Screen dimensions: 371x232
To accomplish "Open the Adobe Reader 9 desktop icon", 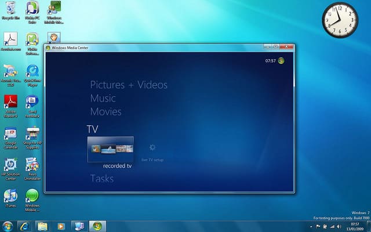I will click(10, 102).
